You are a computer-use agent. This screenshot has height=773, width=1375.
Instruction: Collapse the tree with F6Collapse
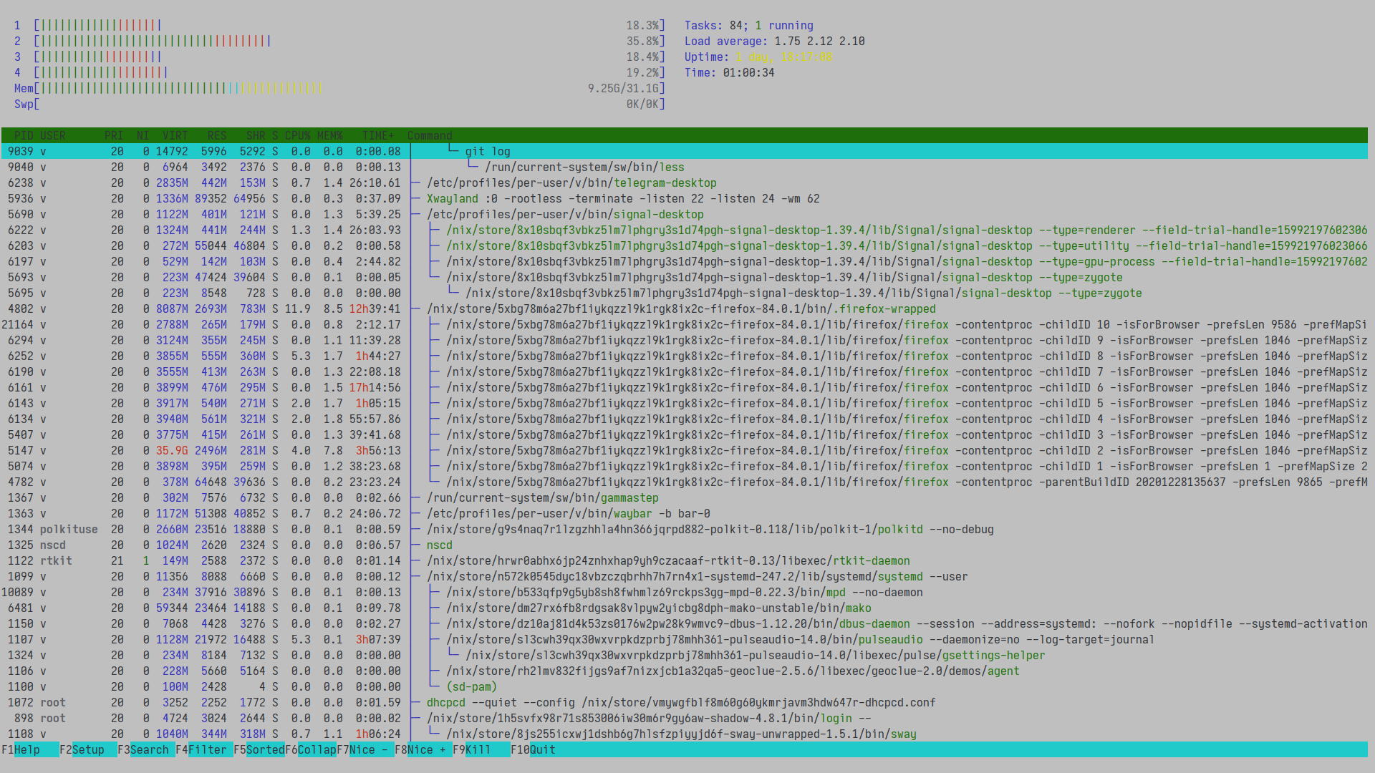coord(311,749)
